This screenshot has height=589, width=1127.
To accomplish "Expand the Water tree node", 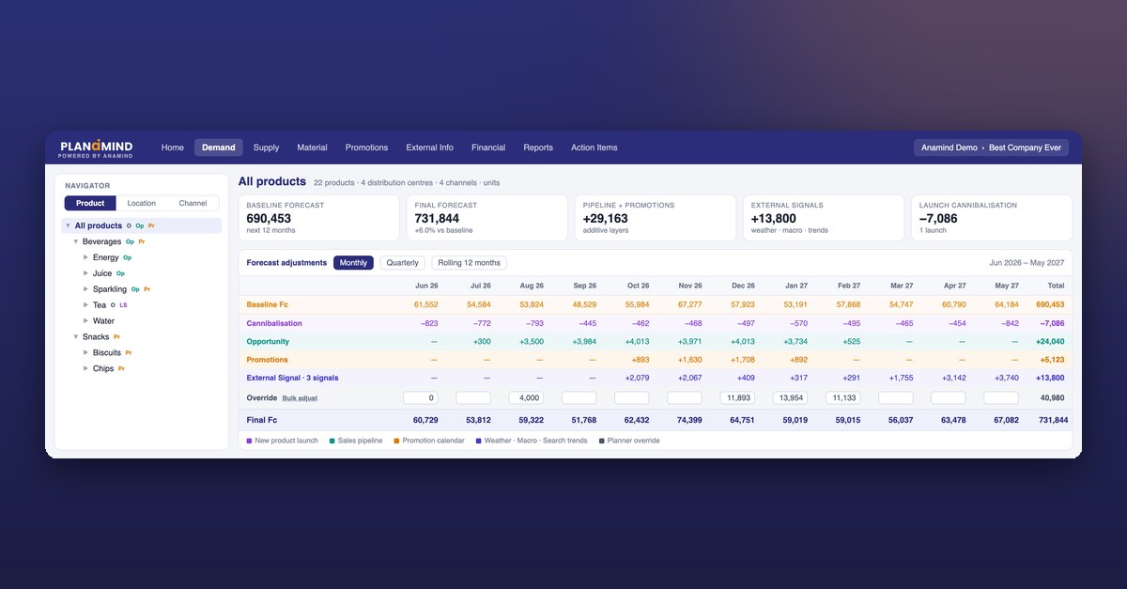I will [86, 321].
